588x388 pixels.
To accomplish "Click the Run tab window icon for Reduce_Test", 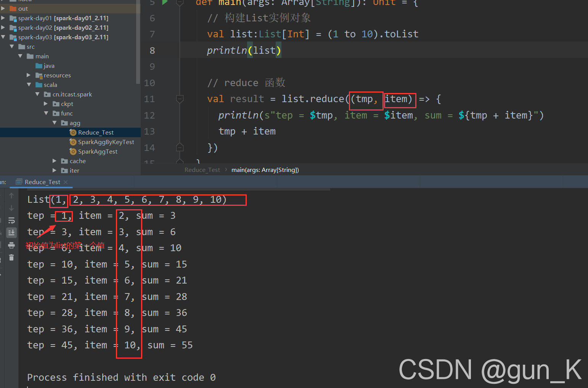I will pos(19,182).
